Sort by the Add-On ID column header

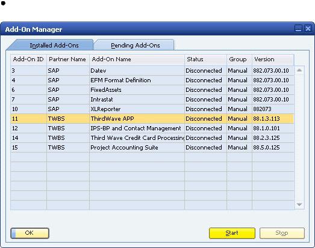tap(28, 59)
